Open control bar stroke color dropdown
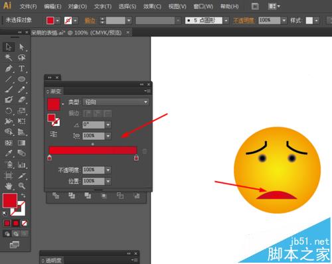This screenshot has height=264, width=332. pos(75,21)
